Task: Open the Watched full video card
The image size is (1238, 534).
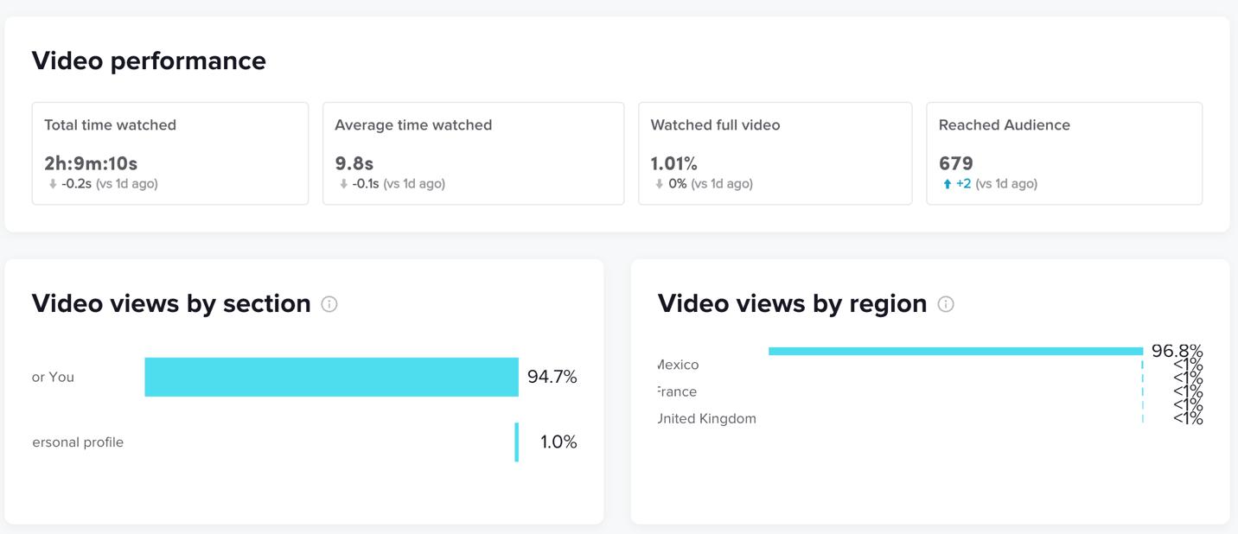Action: (775, 153)
